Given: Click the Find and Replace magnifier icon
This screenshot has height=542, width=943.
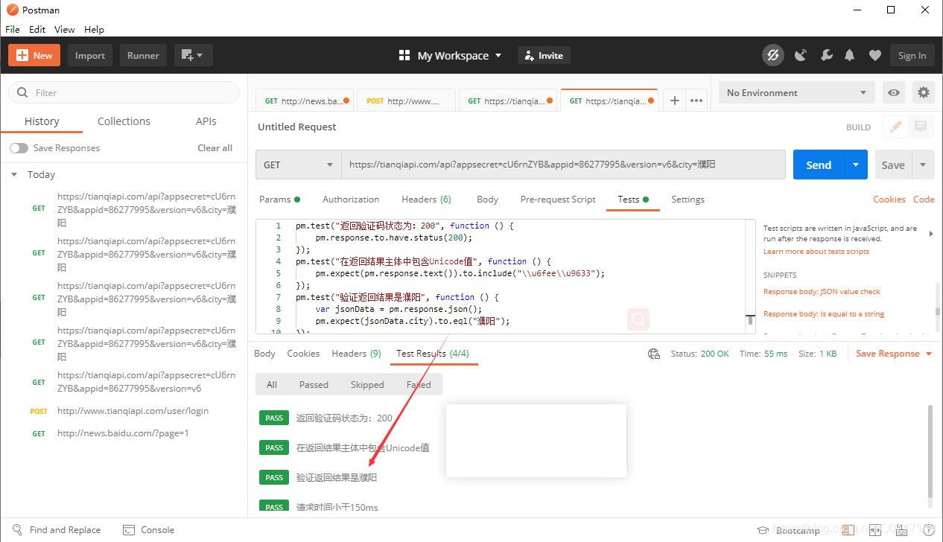Looking at the screenshot, I should (18, 530).
